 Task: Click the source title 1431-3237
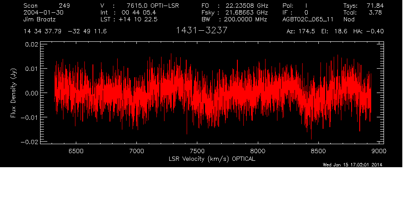click(x=201, y=31)
